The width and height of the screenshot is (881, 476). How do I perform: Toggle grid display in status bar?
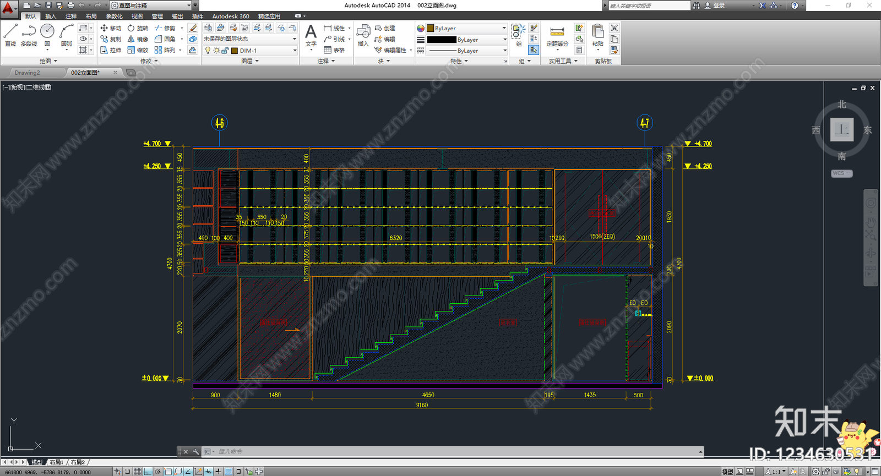pyautogui.click(x=138, y=472)
